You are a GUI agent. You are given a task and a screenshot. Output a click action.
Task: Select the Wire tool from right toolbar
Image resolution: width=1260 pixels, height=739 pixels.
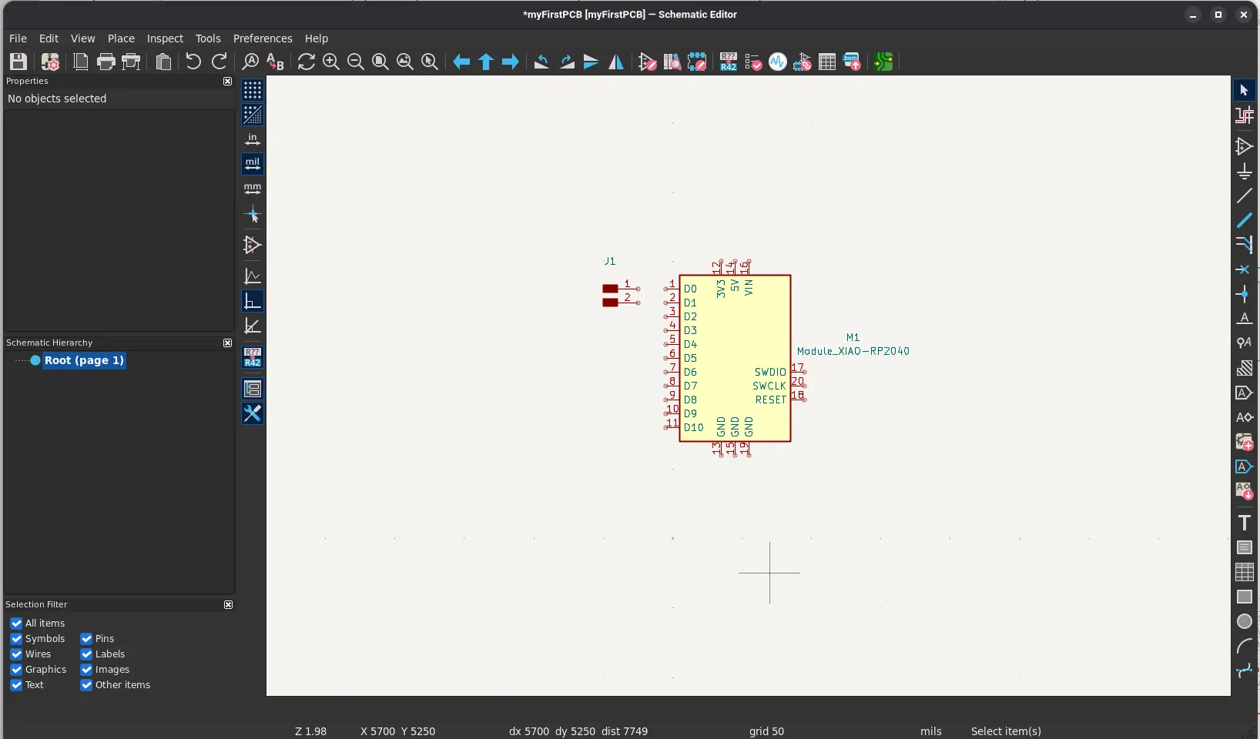(x=1246, y=221)
